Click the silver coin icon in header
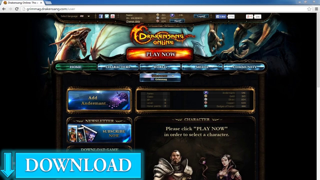This screenshot has height=180, width=320. coord(158,18)
